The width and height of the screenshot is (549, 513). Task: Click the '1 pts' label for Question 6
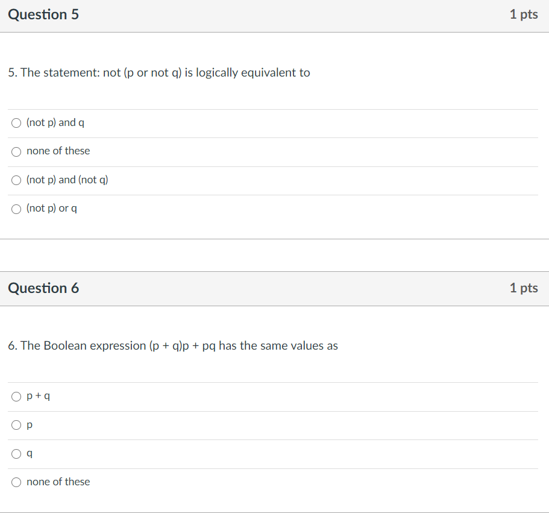click(x=523, y=288)
